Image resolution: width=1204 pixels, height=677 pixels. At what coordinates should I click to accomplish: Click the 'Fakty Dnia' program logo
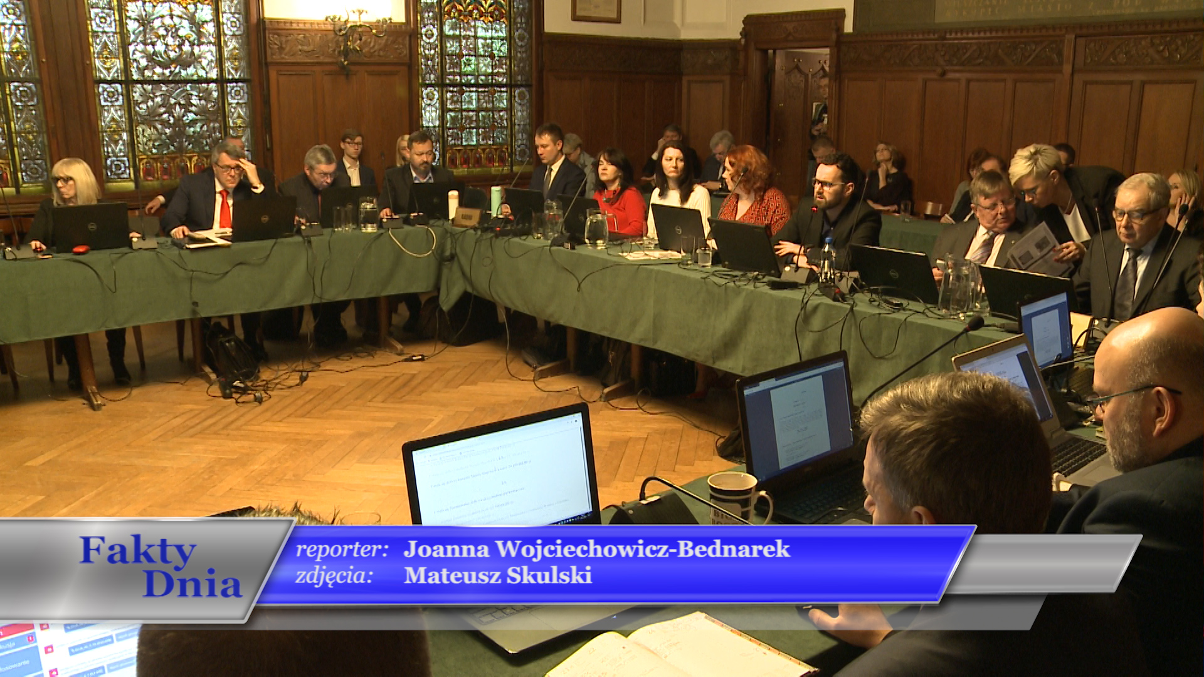pyautogui.click(x=161, y=567)
